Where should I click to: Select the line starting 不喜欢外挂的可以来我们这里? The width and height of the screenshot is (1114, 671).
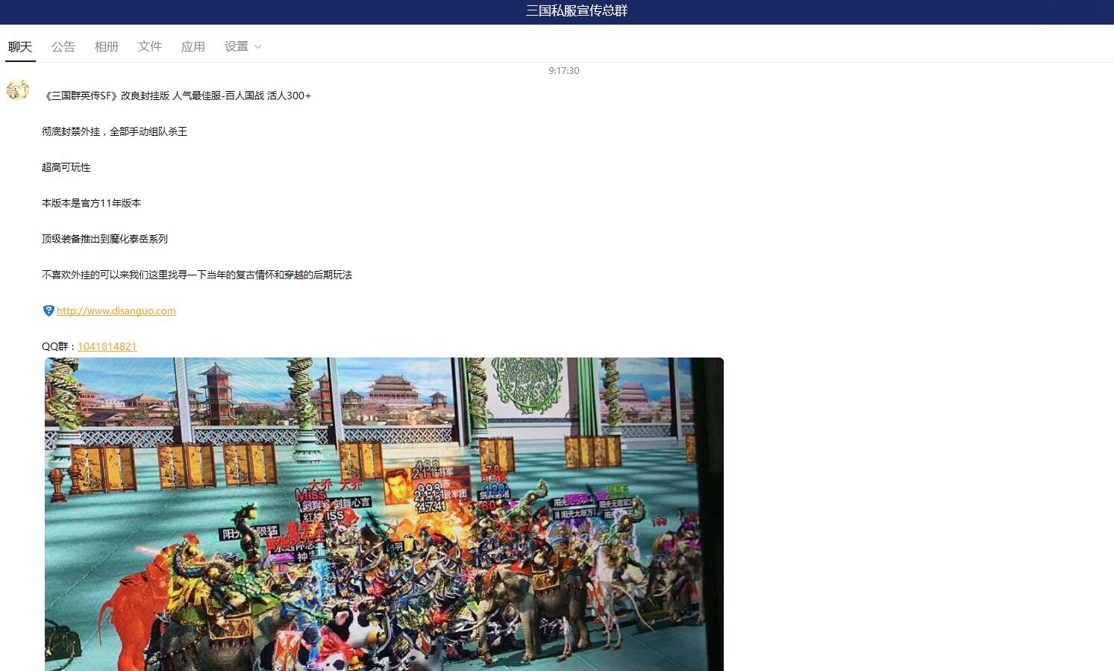tap(197, 275)
